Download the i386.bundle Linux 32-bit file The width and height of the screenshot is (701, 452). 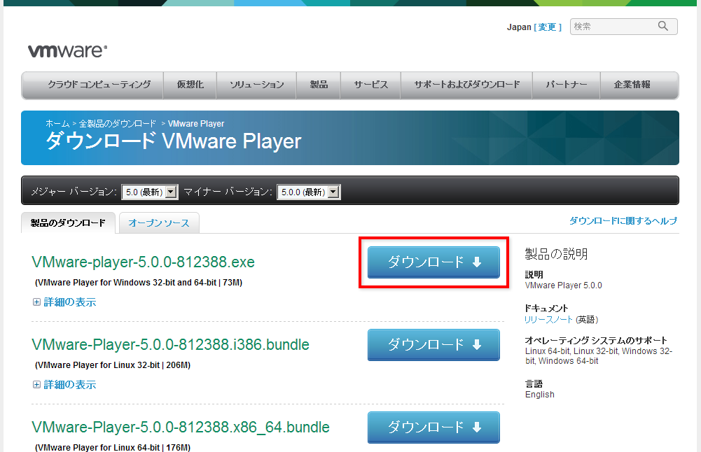pos(433,345)
